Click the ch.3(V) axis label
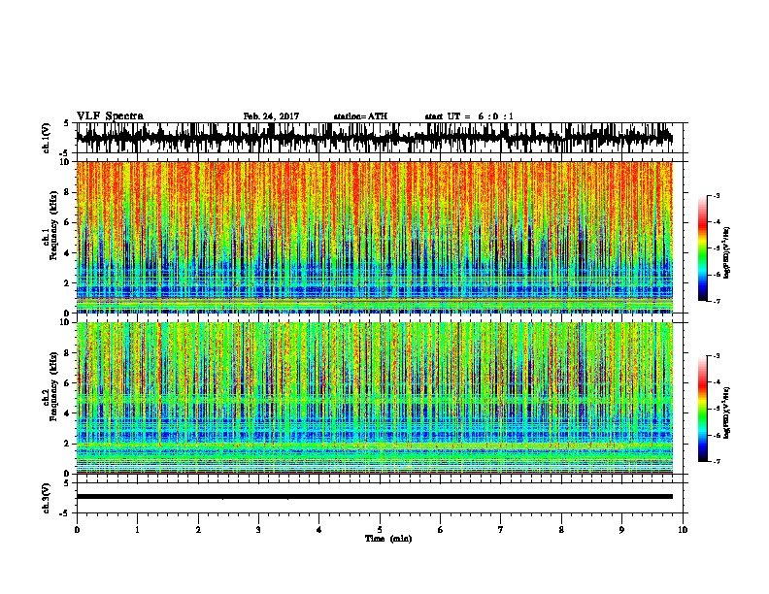Viewport: 769px width, 594px height. 46,498
